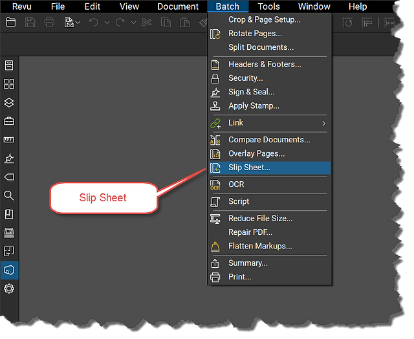414x339 pixels.
Task: Click the email/export document icon
Action: (69, 23)
